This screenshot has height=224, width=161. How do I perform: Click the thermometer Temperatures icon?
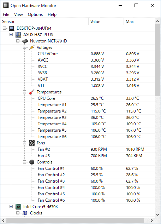[32, 92]
